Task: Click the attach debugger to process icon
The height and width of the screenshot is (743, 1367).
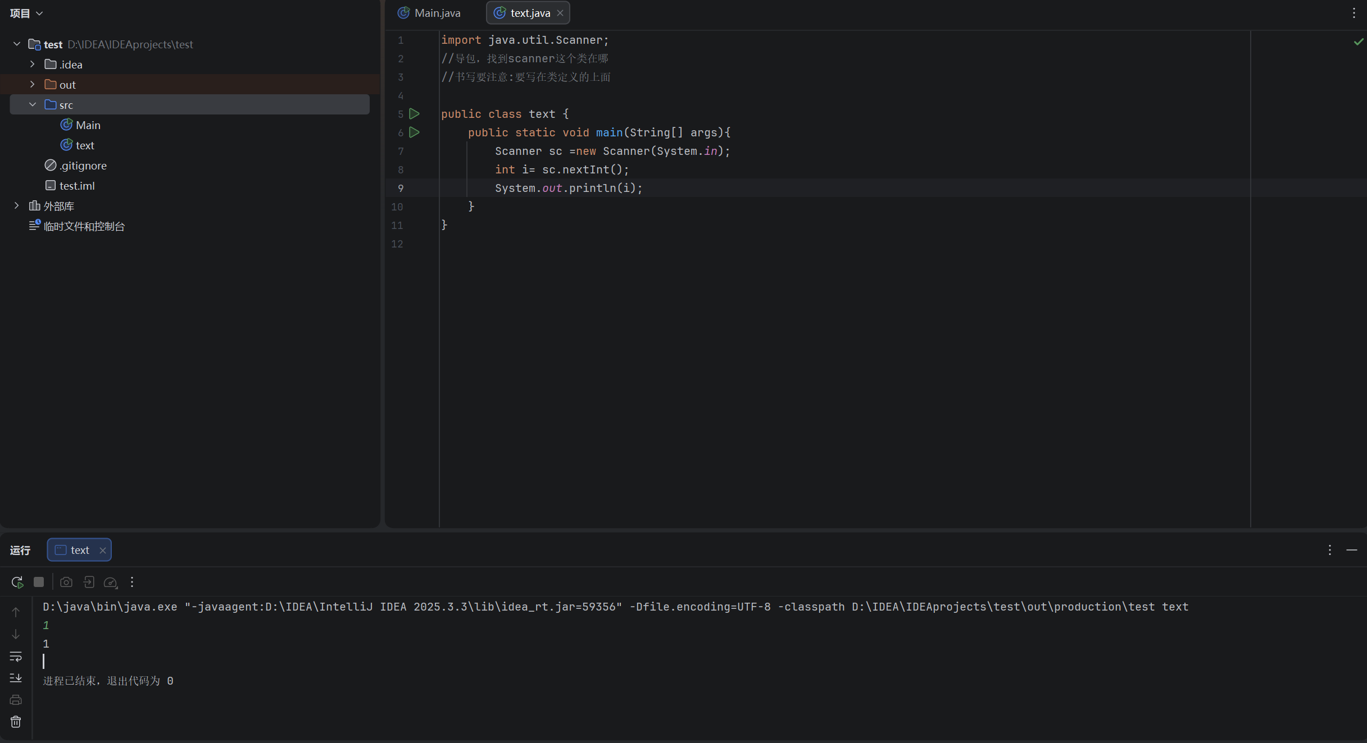Action: 88,582
